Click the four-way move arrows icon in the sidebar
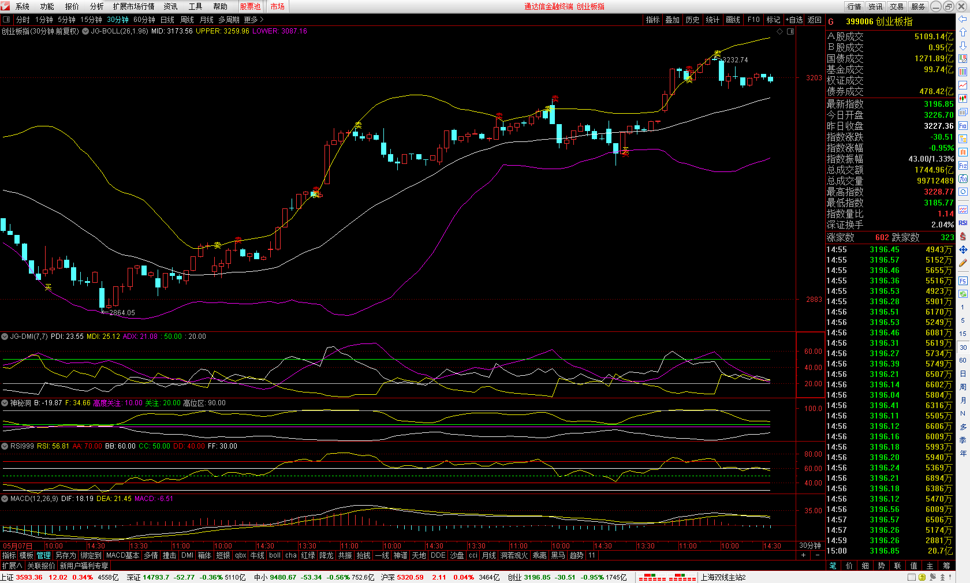 coord(962,250)
